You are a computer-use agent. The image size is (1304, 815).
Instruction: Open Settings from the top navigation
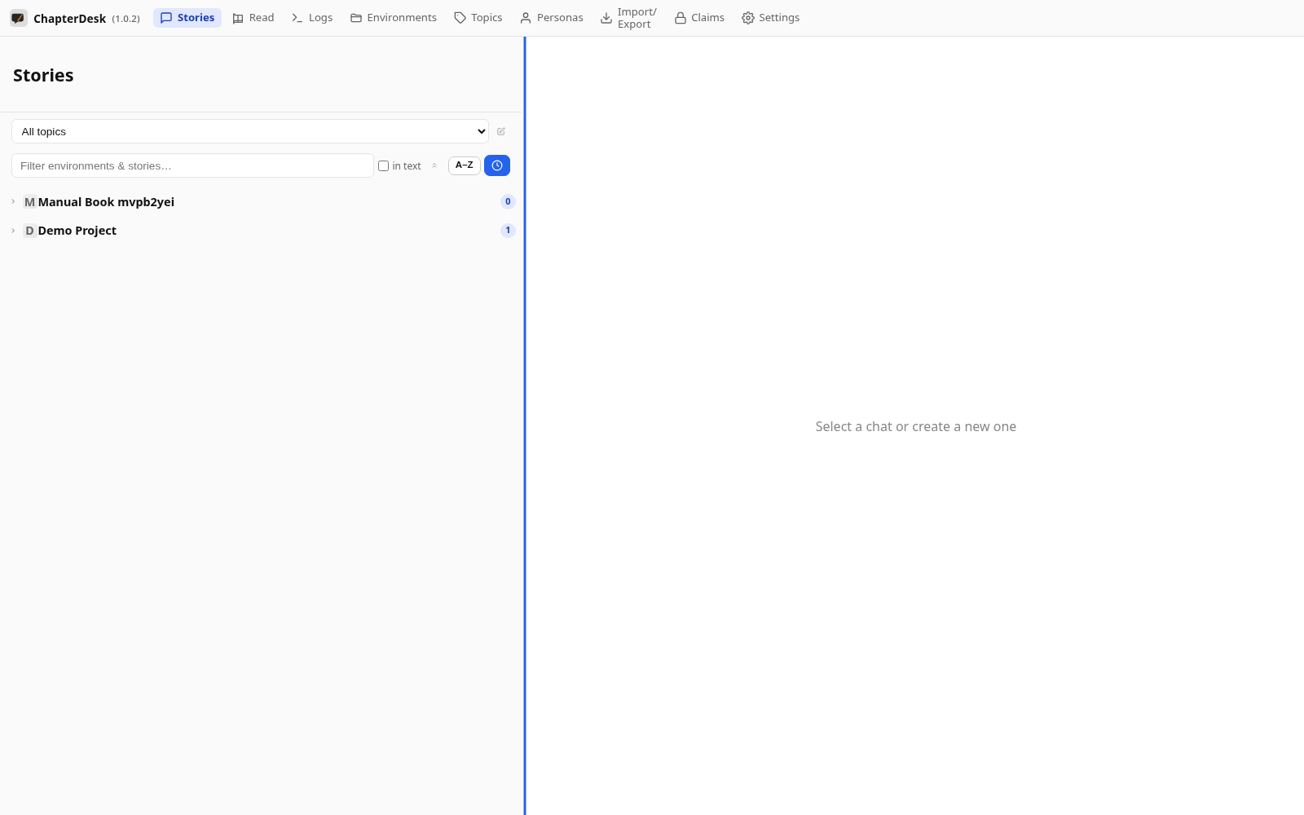click(x=771, y=18)
